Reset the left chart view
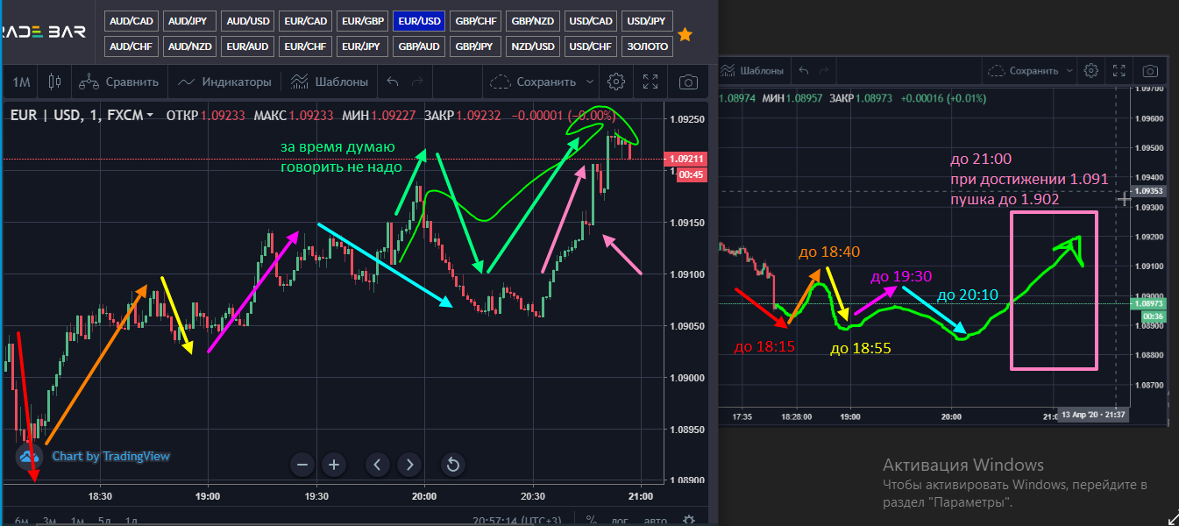1179x526 pixels. pos(453,464)
